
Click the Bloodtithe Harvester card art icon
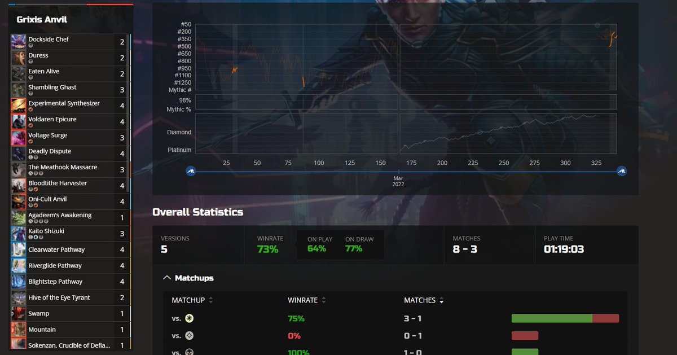coord(19,186)
